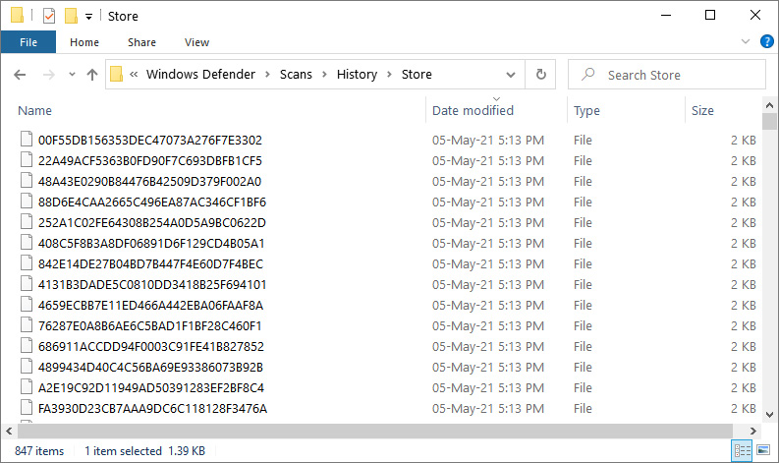Sort files by the Name column
Image resolution: width=779 pixels, height=463 pixels.
tap(35, 111)
